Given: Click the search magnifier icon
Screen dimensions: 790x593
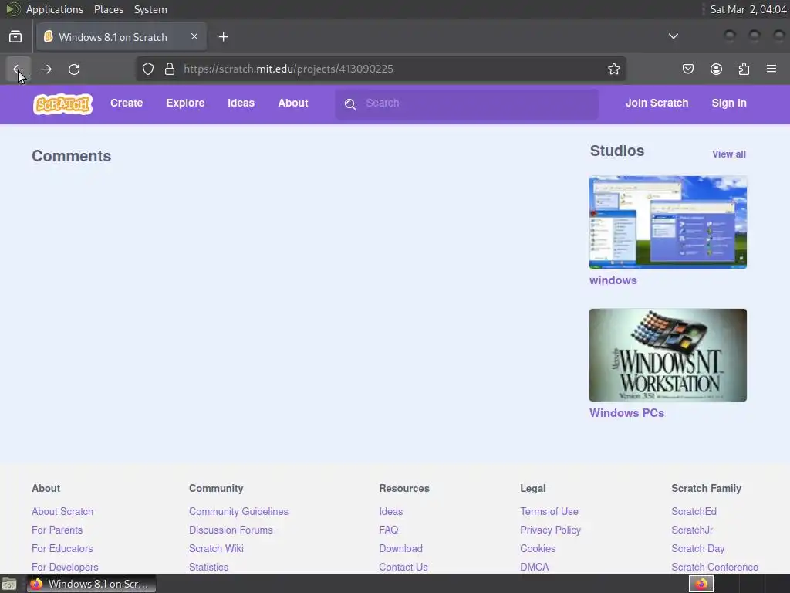Looking at the screenshot, I should click(350, 104).
